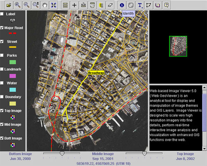Viewport: 207px width, 166px height.
Task: Click the Middle-Top image blend slider handle
Action: [x=144, y=153]
